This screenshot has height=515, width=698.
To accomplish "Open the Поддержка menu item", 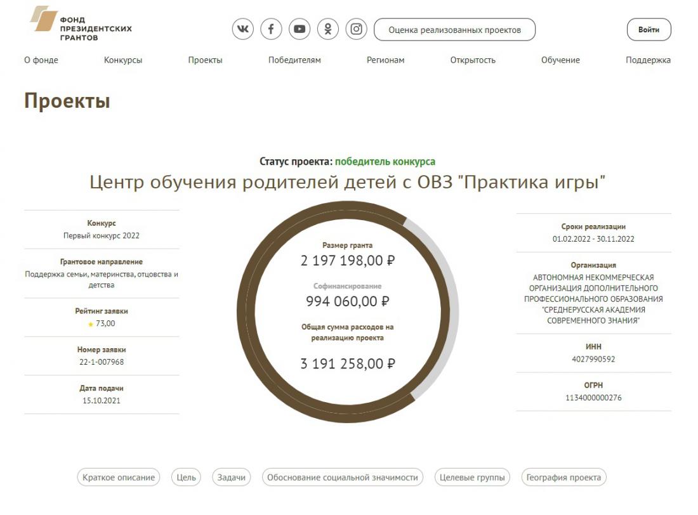I will (648, 60).
